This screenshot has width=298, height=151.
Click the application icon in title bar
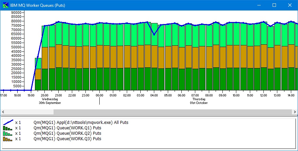(6, 5)
